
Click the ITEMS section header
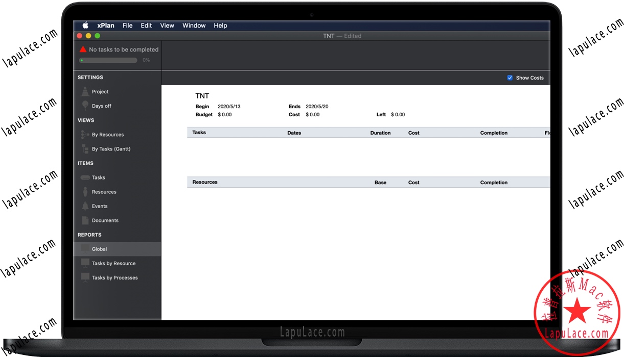click(85, 163)
